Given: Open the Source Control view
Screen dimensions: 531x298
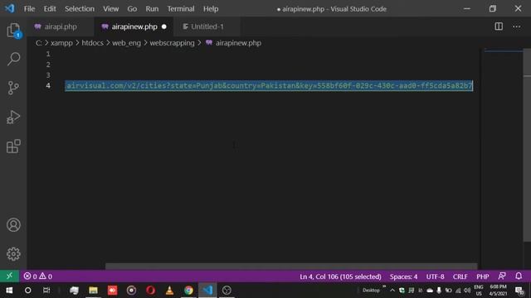Looking at the screenshot, I should click(x=13, y=88).
